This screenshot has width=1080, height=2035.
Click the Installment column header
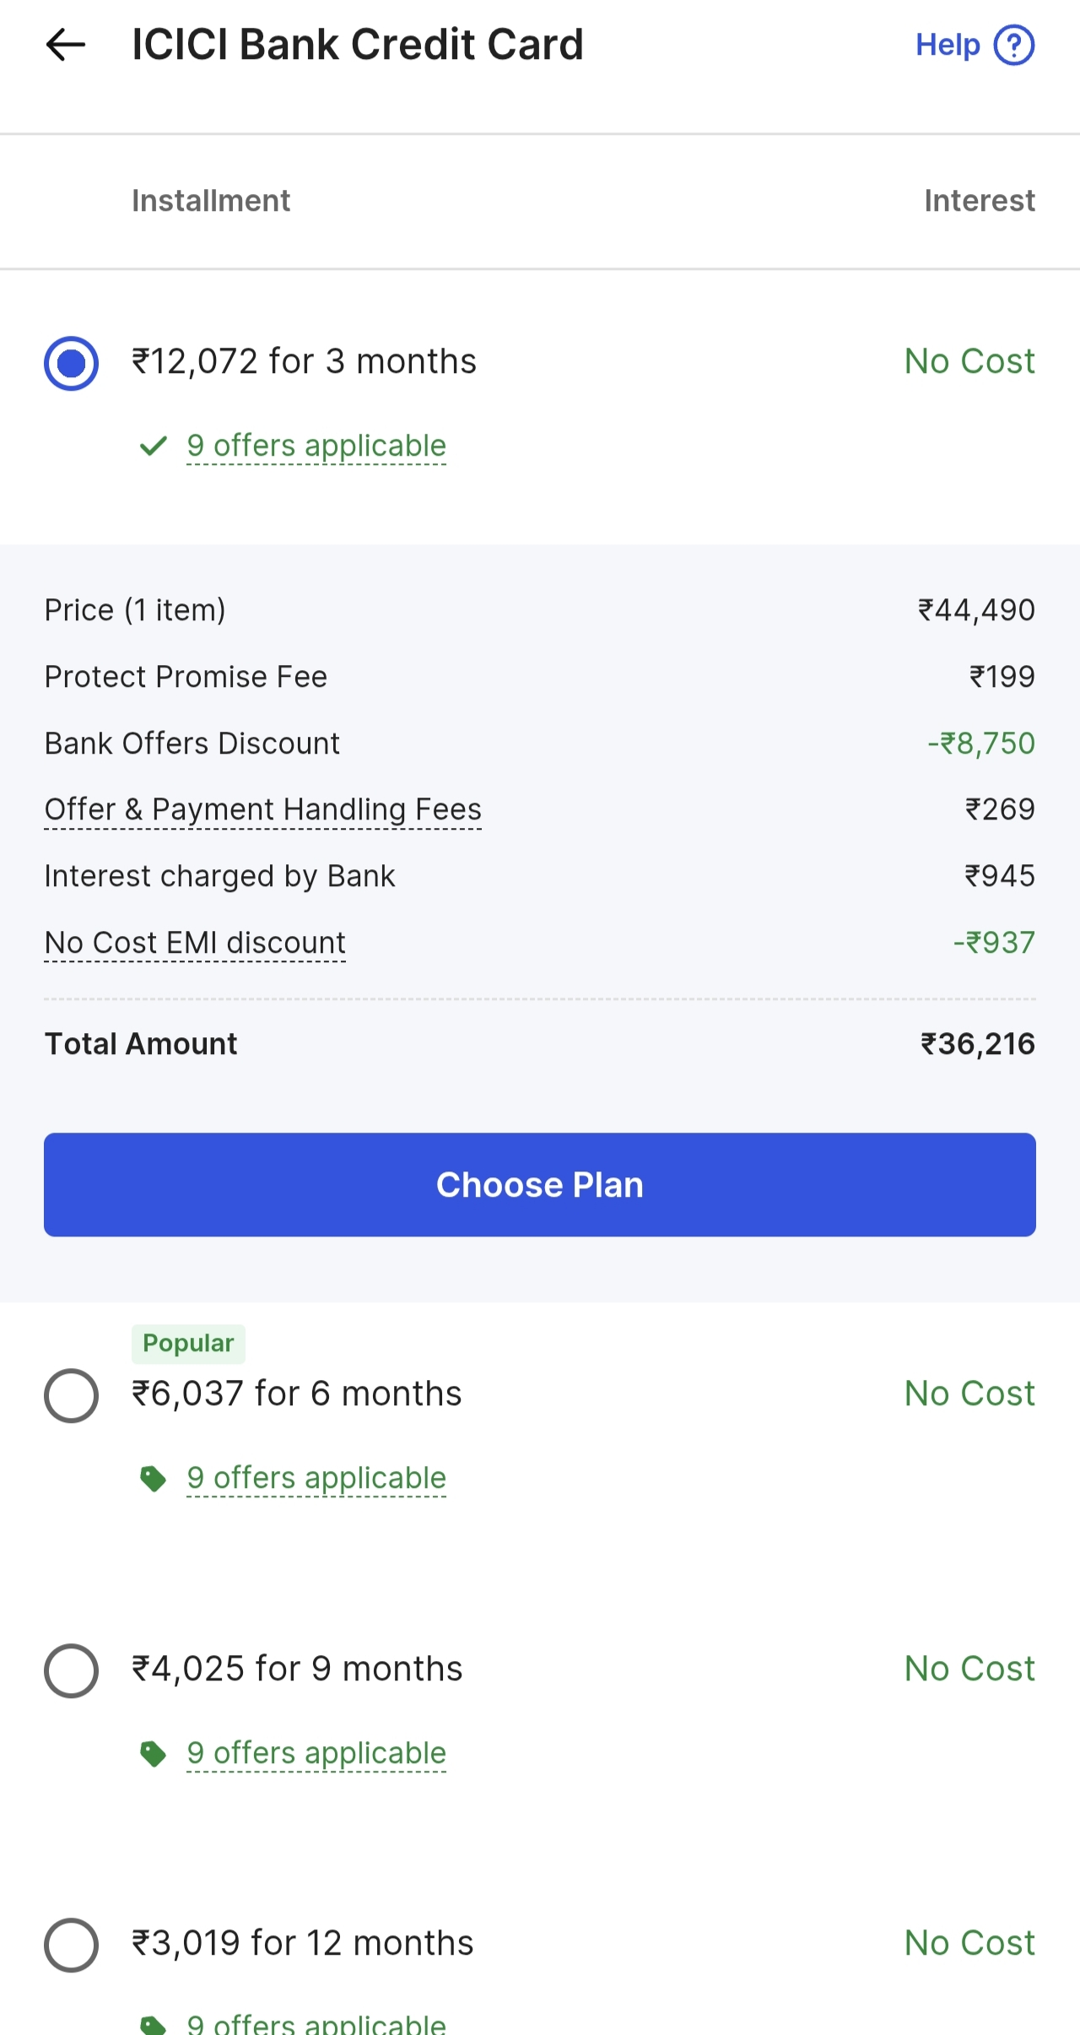tap(211, 201)
